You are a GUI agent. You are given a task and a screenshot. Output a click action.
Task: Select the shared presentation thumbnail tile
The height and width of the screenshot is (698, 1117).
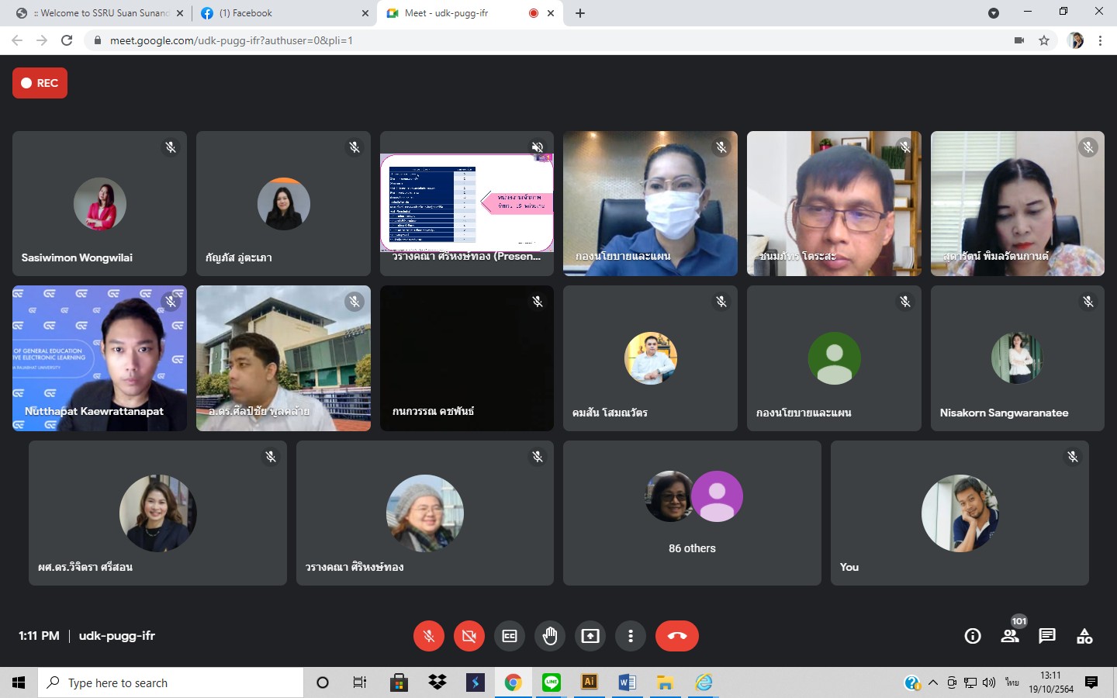coord(467,203)
